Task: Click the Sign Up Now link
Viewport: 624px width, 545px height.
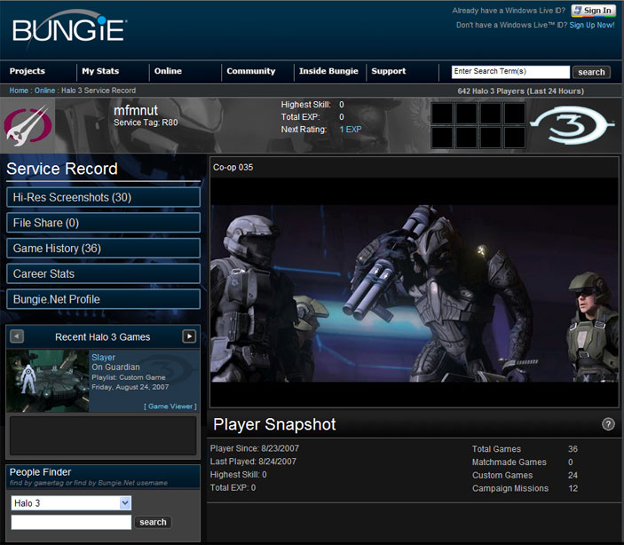Action: (591, 25)
